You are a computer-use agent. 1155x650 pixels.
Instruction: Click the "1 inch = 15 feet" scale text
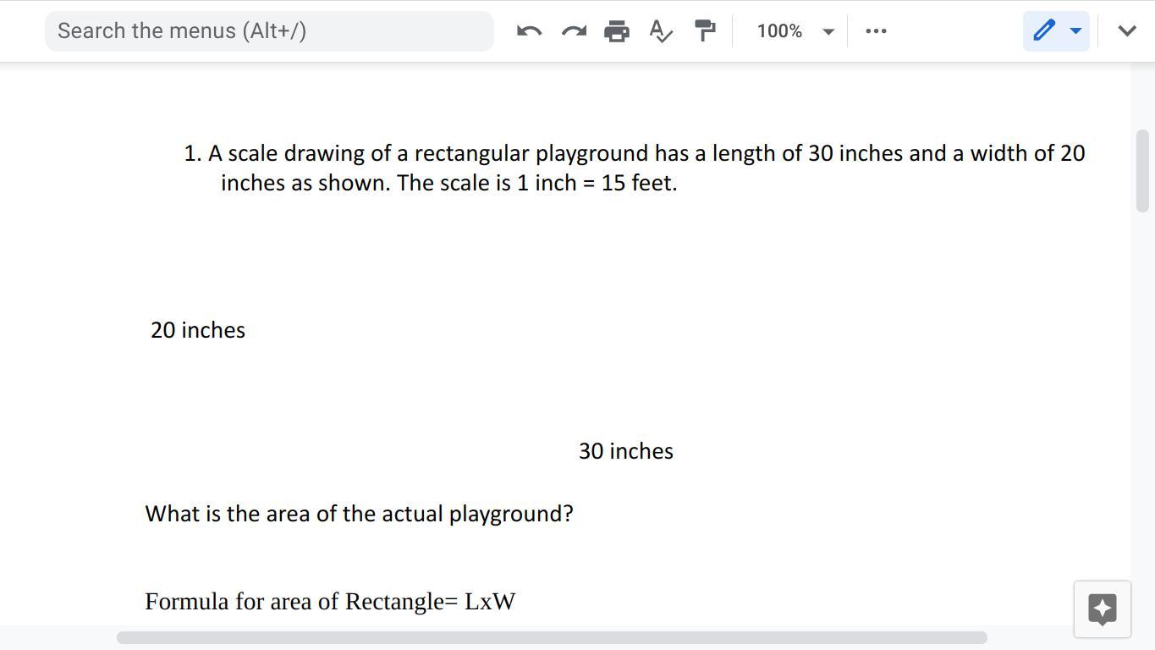tap(597, 183)
